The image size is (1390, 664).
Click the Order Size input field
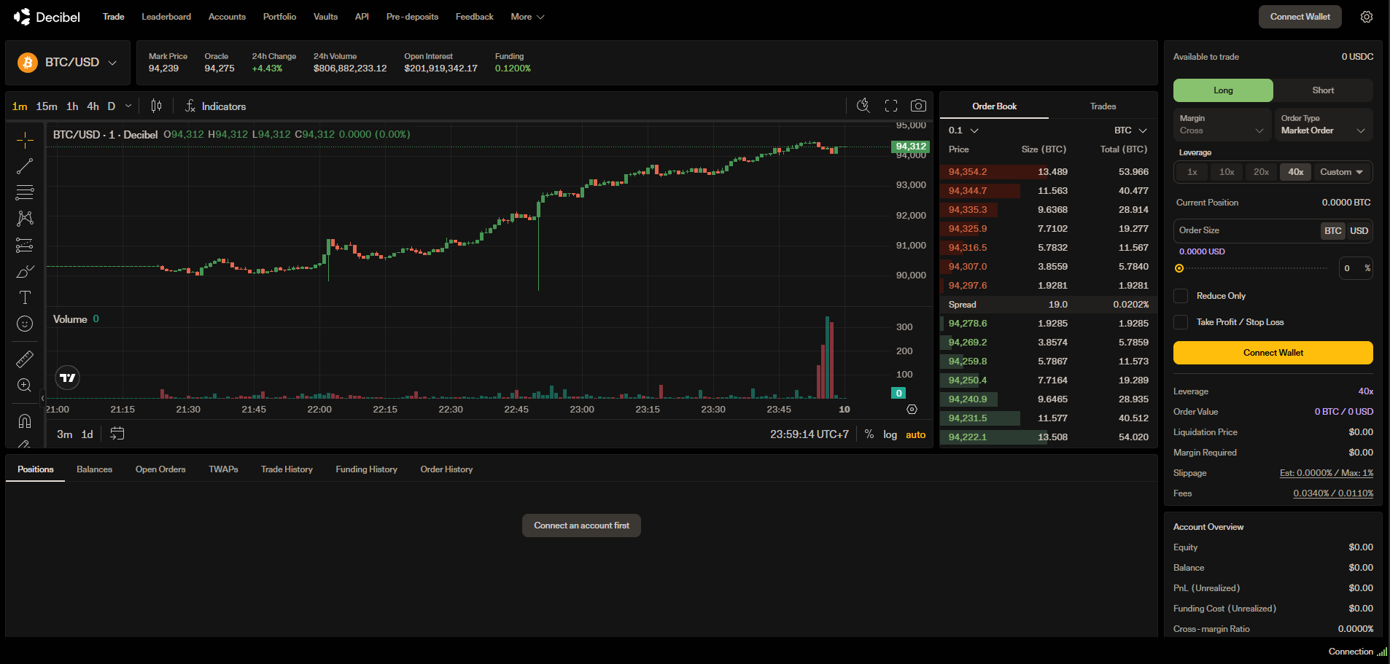(x=1247, y=230)
